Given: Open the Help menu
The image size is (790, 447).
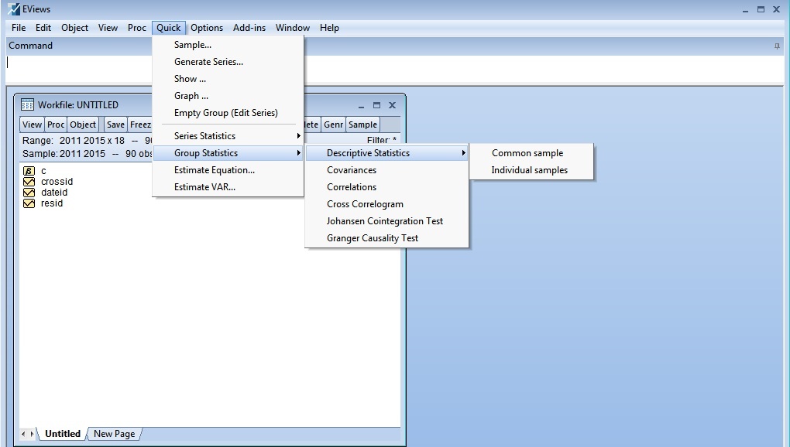Looking at the screenshot, I should click(329, 28).
